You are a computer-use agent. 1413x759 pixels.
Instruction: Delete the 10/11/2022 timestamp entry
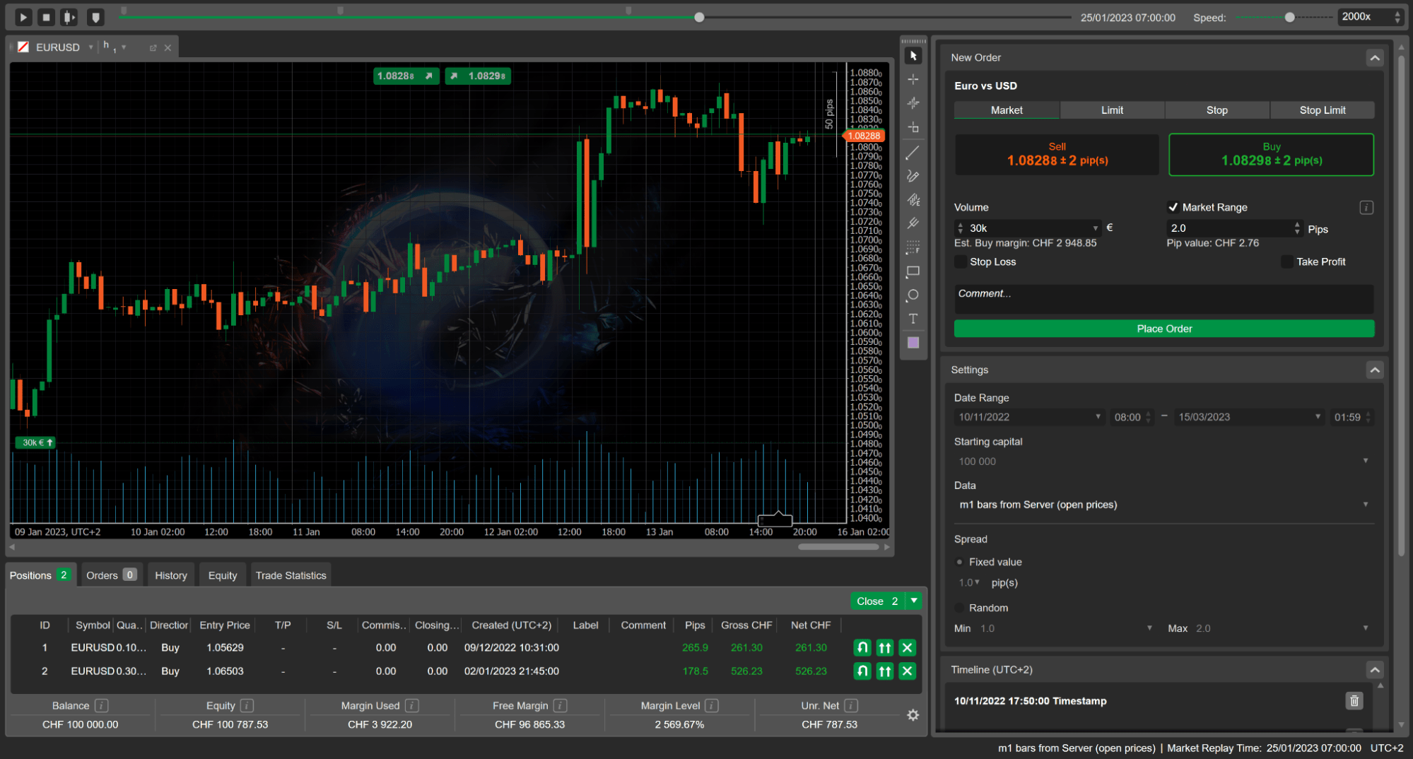(1354, 700)
